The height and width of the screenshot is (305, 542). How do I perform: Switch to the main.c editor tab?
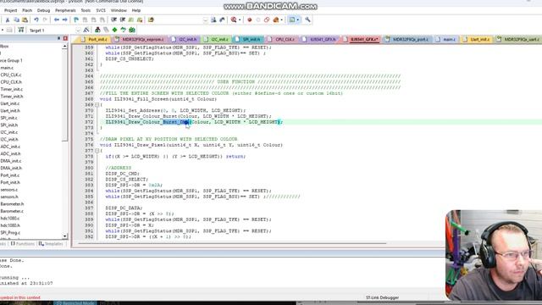[446, 40]
